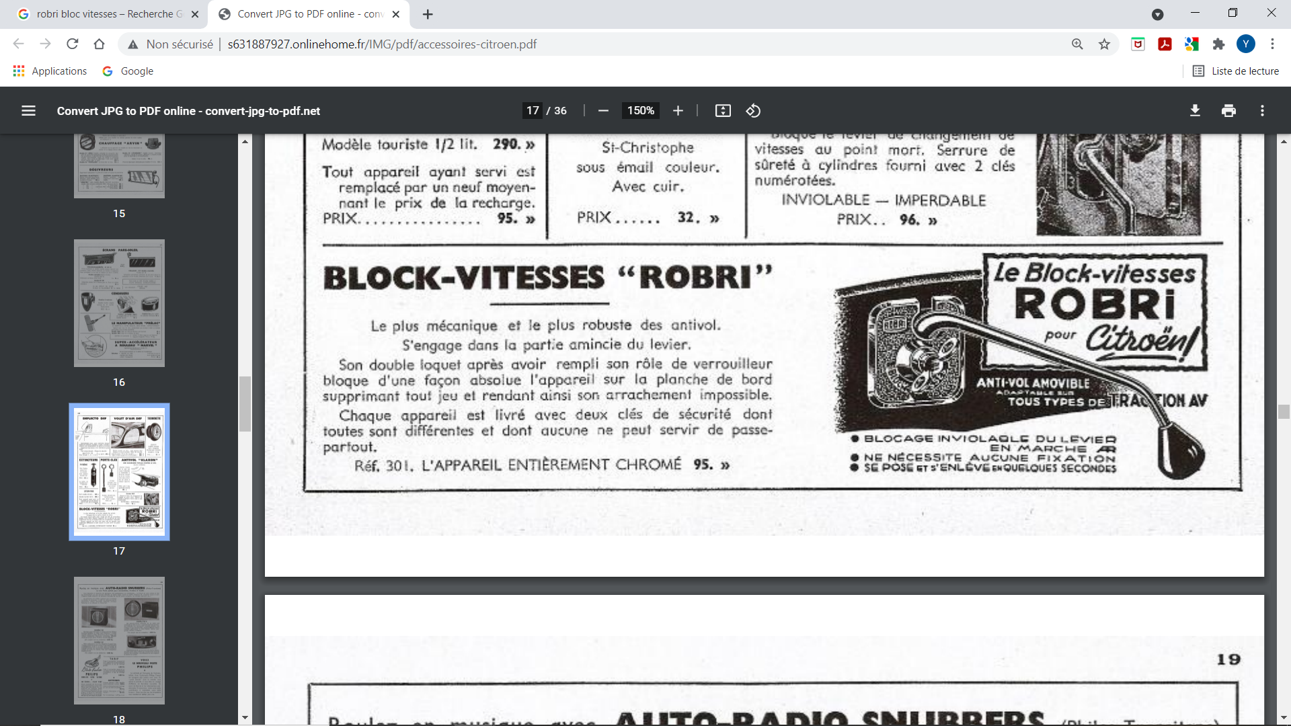The height and width of the screenshot is (726, 1291).
Task: Rotate the document counterclockwise
Action: [x=753, y=111]
